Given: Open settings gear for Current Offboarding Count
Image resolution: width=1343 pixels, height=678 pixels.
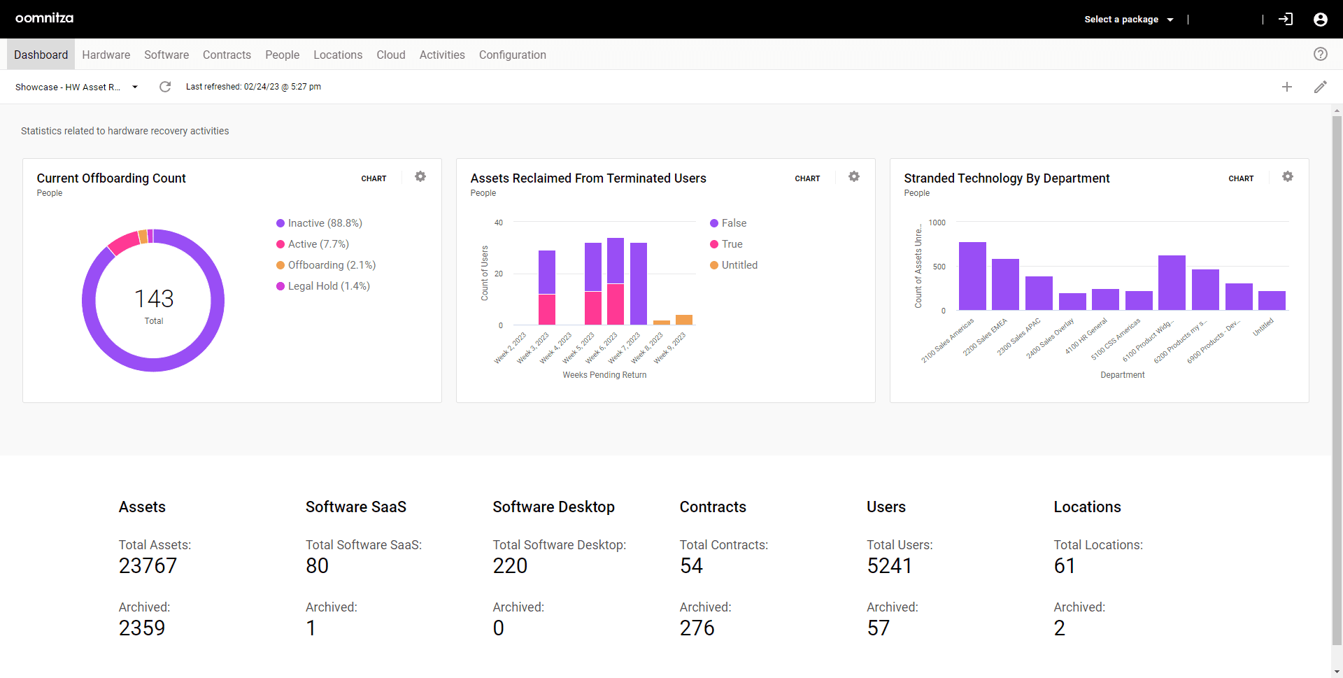Looking at the screenshot, I should 420,177.
